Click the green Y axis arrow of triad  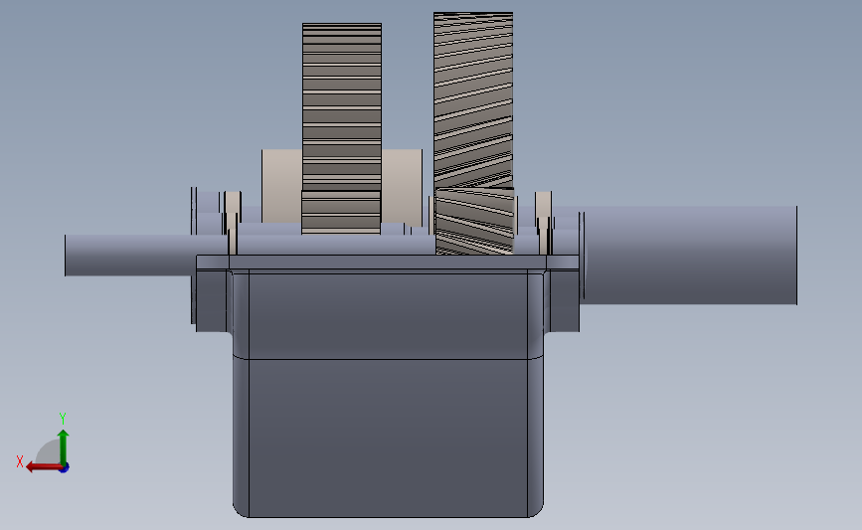(x=64, y=447)
